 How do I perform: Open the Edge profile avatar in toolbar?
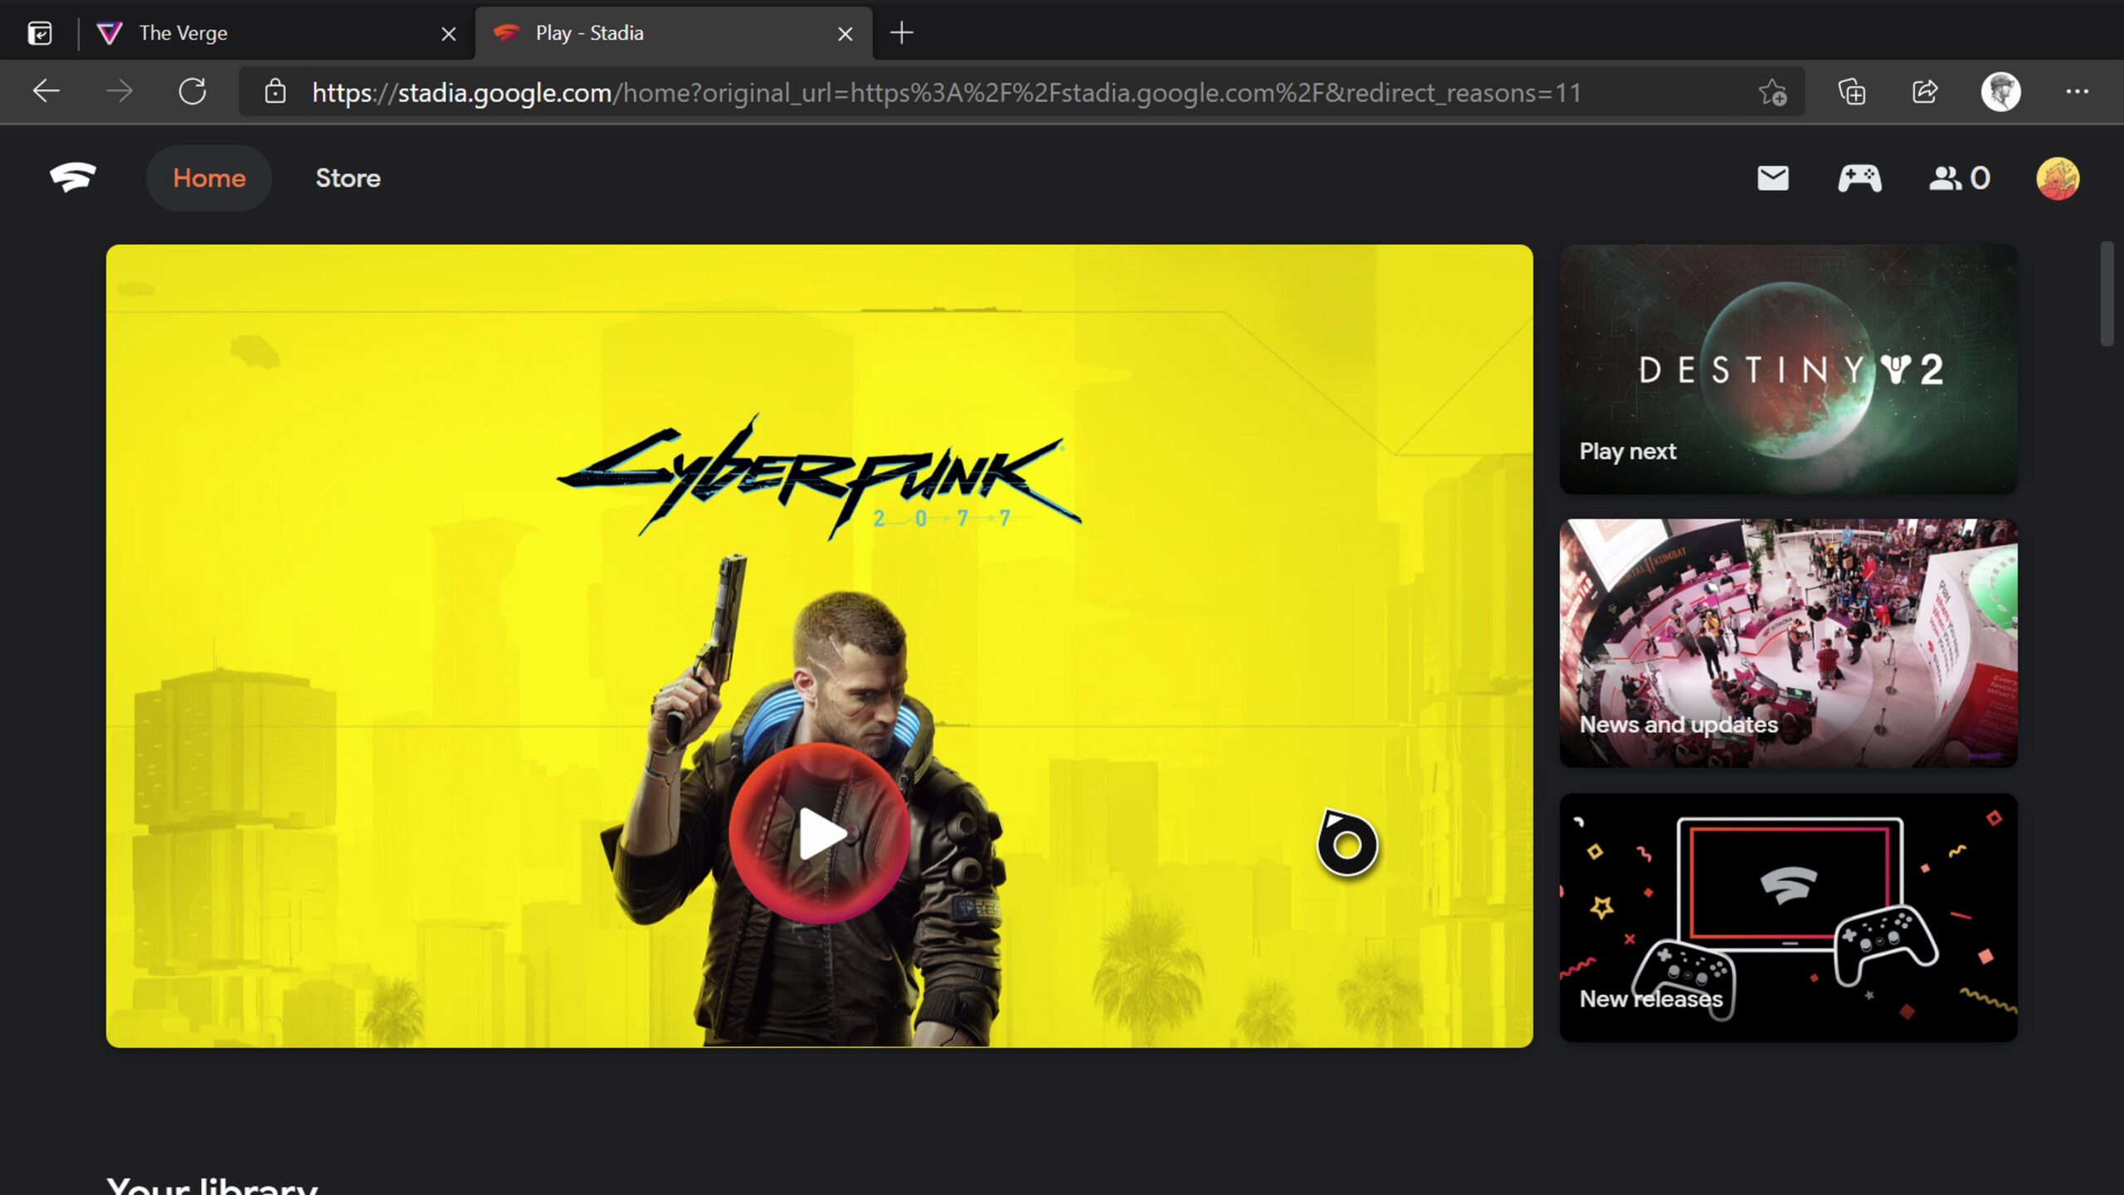pyautogui.click(x=2000, y=91)
